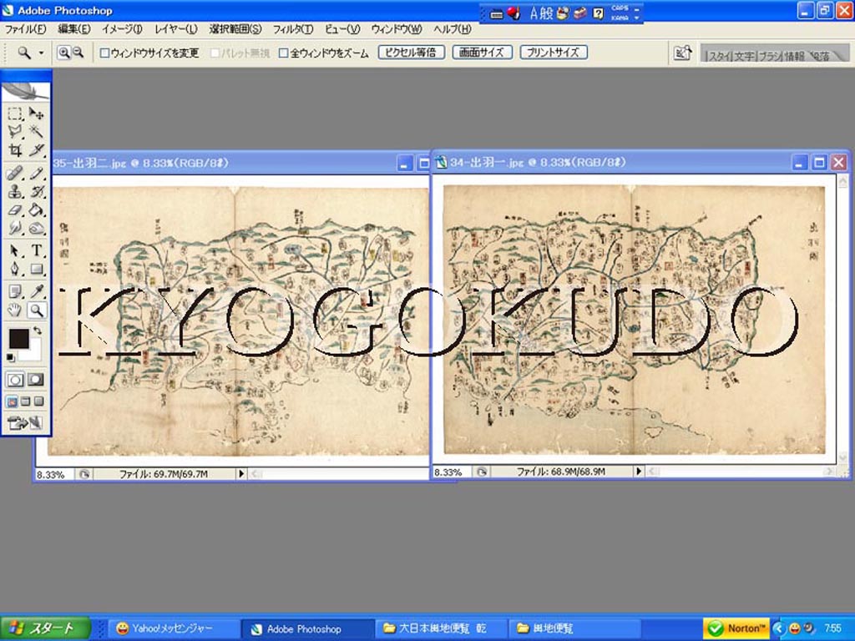Select the Pen tool
This screenshot has height=641, width=855.
[x=15, y=269]
